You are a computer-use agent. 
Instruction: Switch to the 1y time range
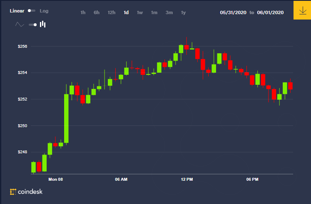click(183, 12)
